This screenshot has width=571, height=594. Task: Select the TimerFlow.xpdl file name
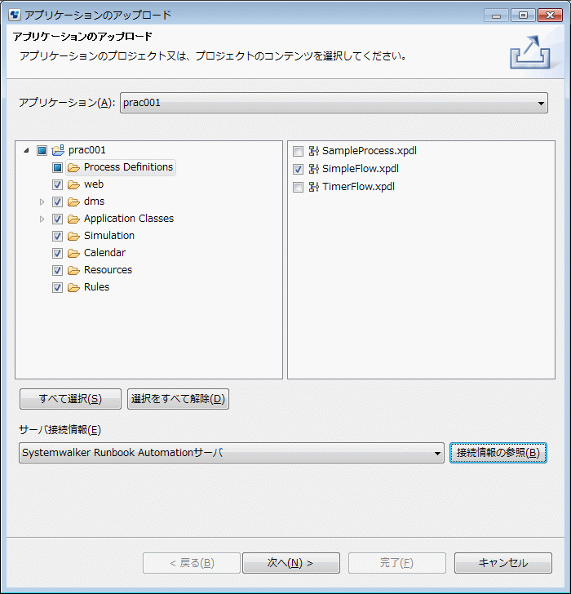point(358,186)
